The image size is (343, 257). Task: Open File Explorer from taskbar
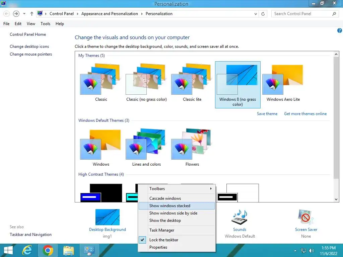pos(68,250)
